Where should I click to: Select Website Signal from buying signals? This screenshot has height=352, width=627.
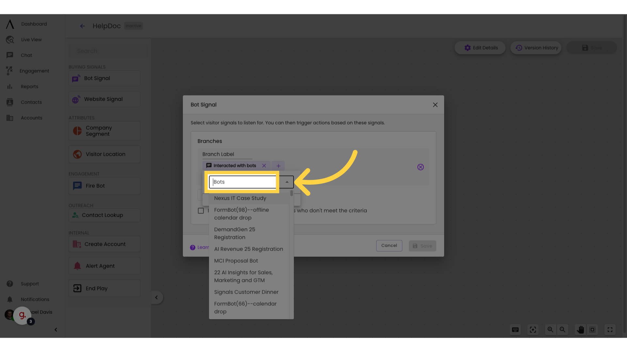tap(104, 99)
